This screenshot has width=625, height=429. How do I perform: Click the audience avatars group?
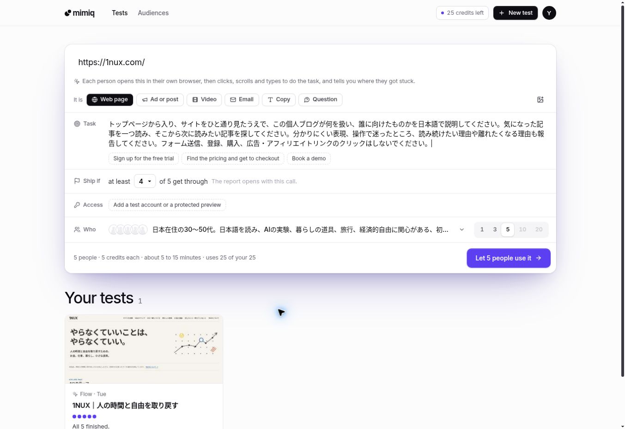pos(128,230)
